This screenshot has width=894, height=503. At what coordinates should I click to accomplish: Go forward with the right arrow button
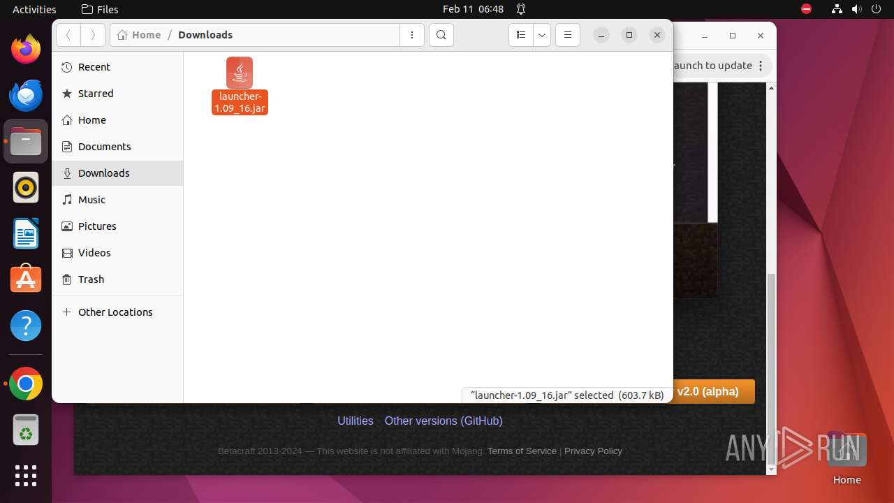93,35
